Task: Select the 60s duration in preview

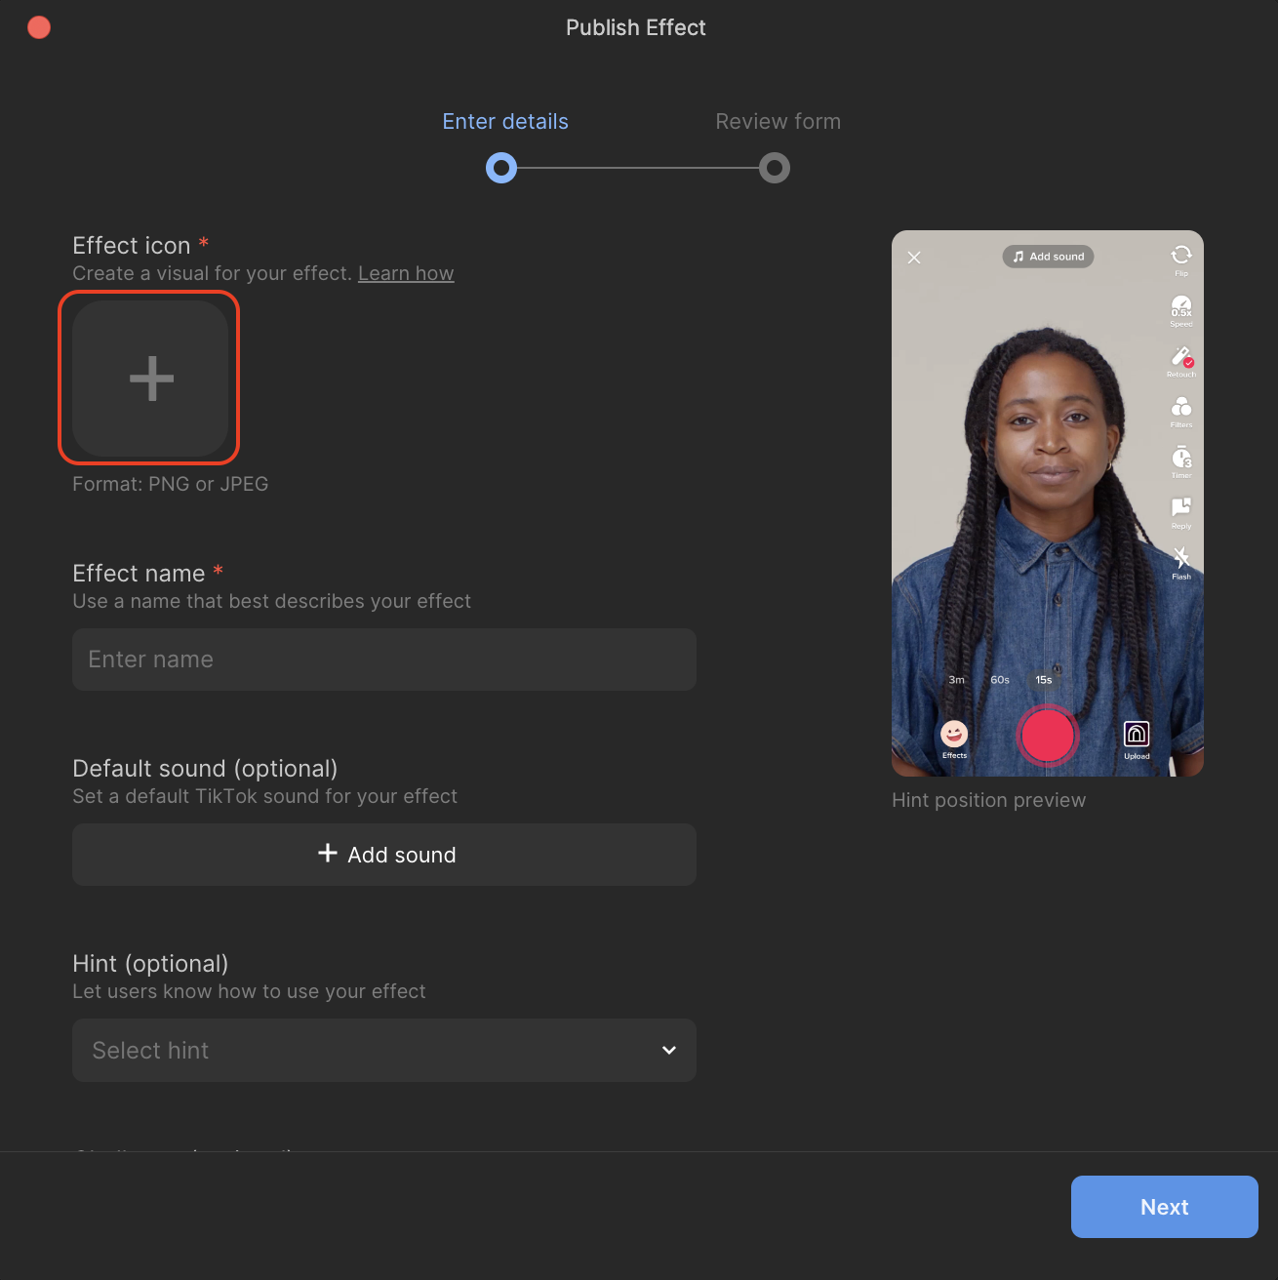Action: point(1000,680)
